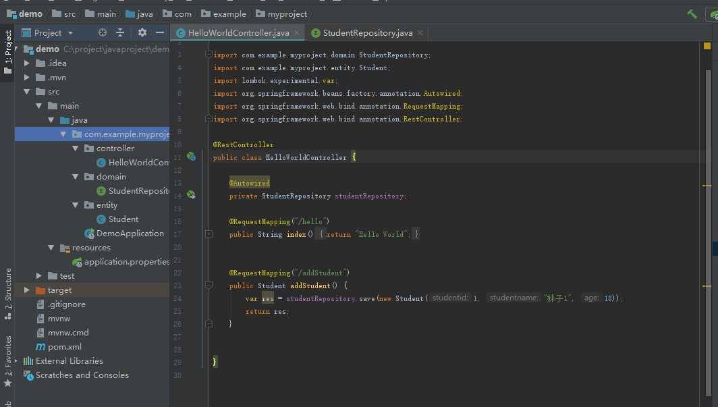
Task: Click the Project panel settings gear
Action: click(142, 32)
